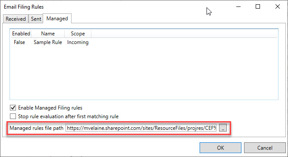Uncheck Enable Managed Filing rules checkbox
Image resolution: width=288 pixels, height=157 pixels.
[x=13, y=108]
